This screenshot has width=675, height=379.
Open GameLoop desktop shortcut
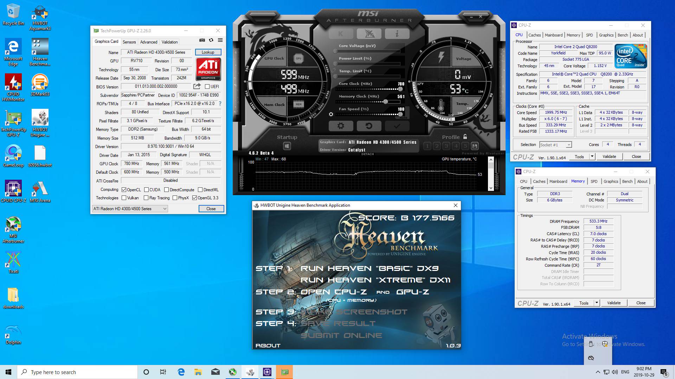point(13,156)
